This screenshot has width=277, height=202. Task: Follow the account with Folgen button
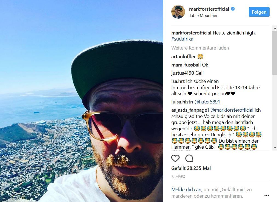(x=259, y=12)
